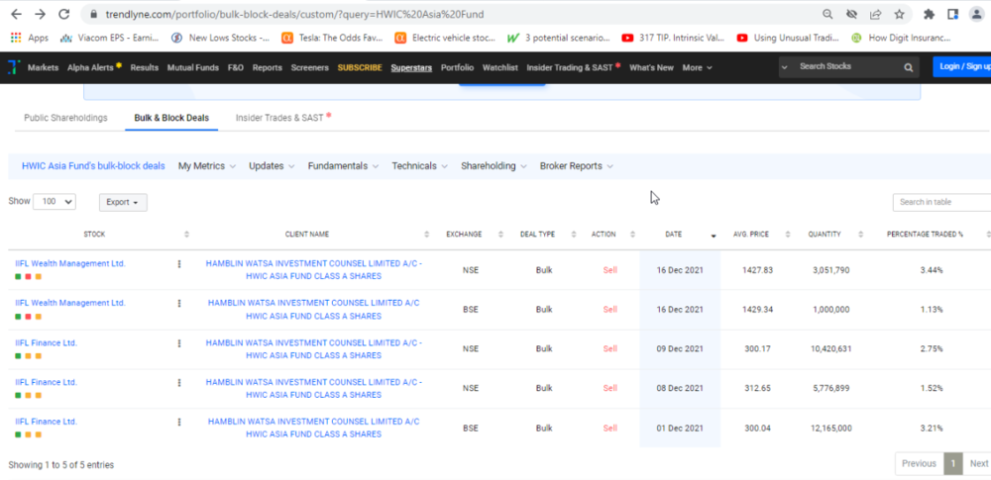991x480 pixels.
Task: Sort by AVG. PRICE column arrows
Action: [788, 235]
